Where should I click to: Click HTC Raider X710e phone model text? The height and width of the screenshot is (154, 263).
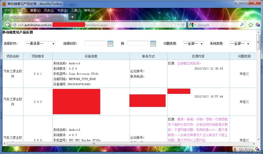pos(85,140)
